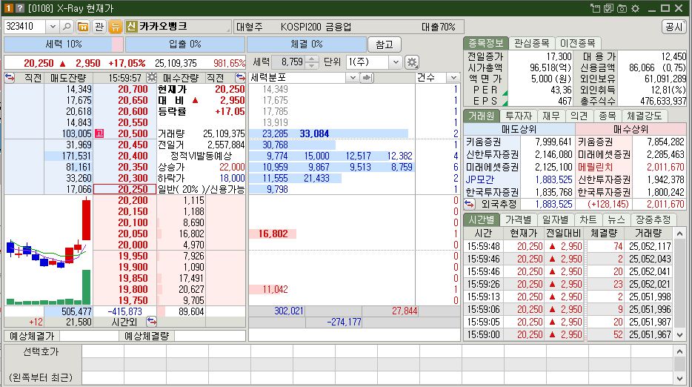Switch to the 종목정보 tab

coord(485,43)
